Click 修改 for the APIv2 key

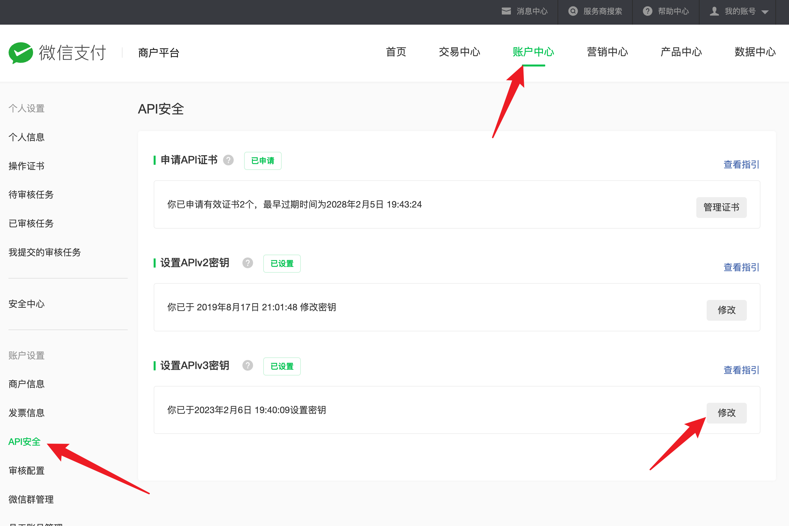727,310
